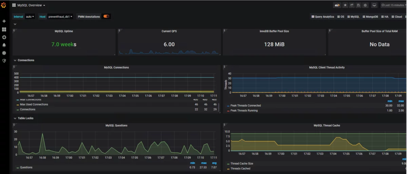
Task: Toggle Max Used Connections legend series
Action: (34, 104)
